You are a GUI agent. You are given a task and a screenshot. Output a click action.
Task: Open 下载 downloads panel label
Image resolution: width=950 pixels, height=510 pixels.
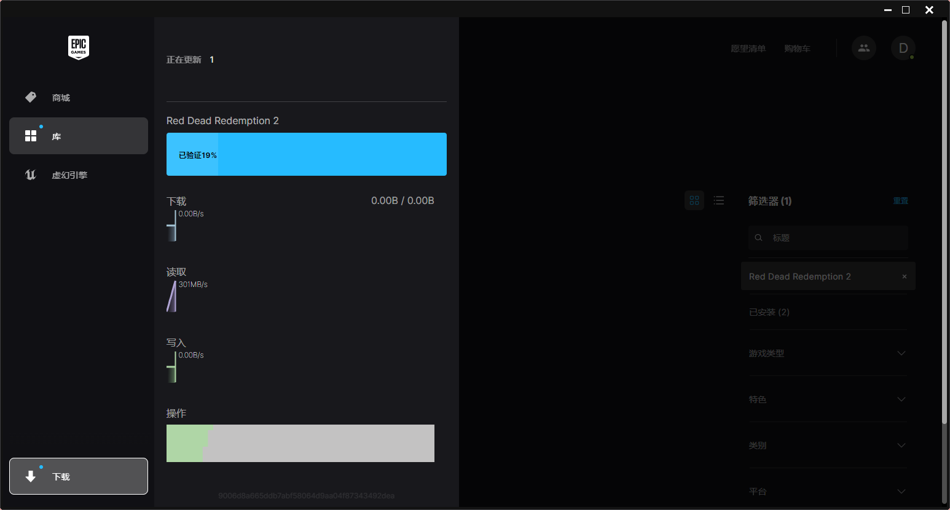coord(61,477)
